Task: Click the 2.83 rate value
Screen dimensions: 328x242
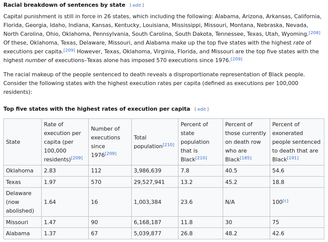Action: (x=50, y=171)
